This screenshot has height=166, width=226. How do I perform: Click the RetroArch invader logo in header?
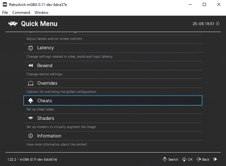pos(13,24)
